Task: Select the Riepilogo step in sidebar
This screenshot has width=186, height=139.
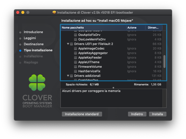Action: (x=31, y=62)
